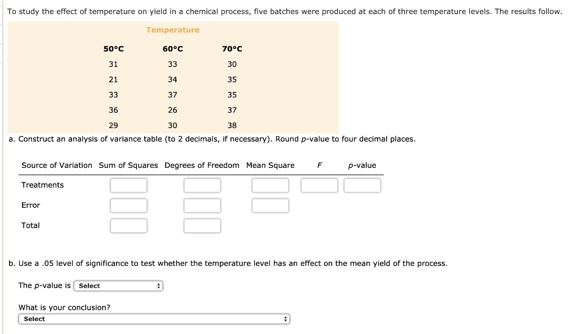Click the Treatments F statistic input box
577x334 pixels.
(x=319, y=185)
